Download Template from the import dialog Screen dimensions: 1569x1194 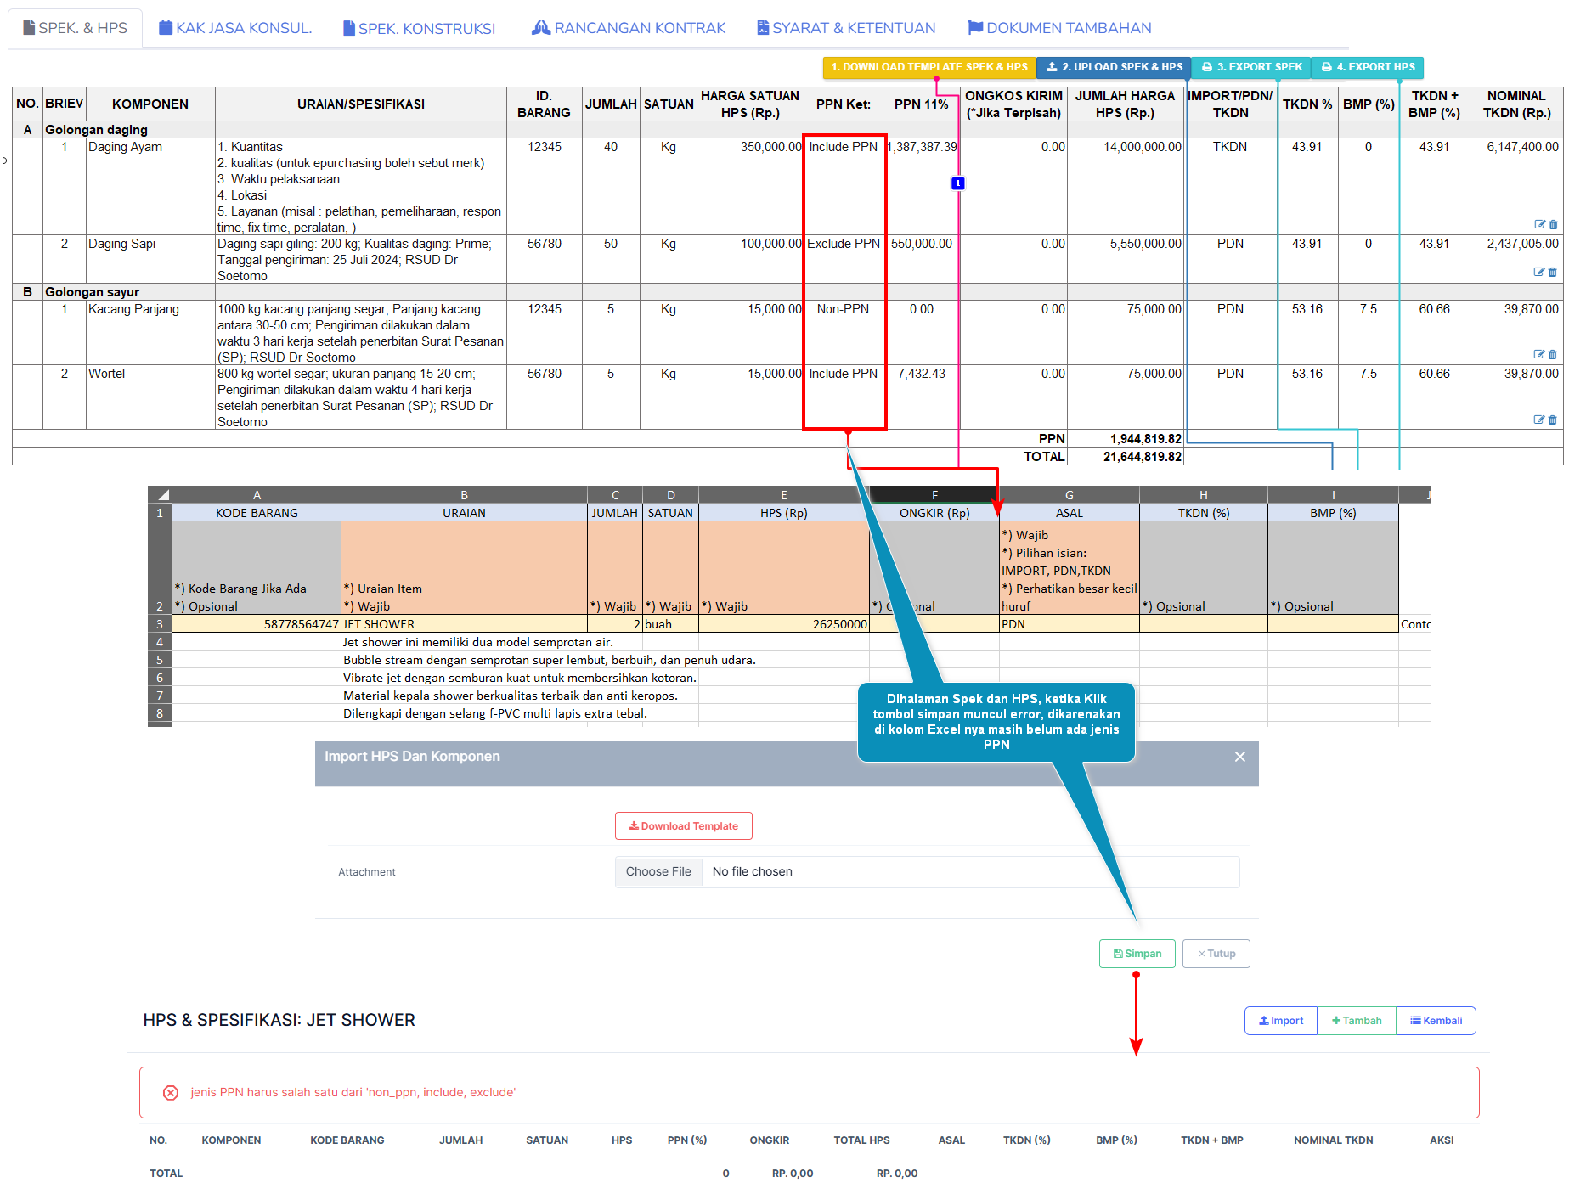684,826
